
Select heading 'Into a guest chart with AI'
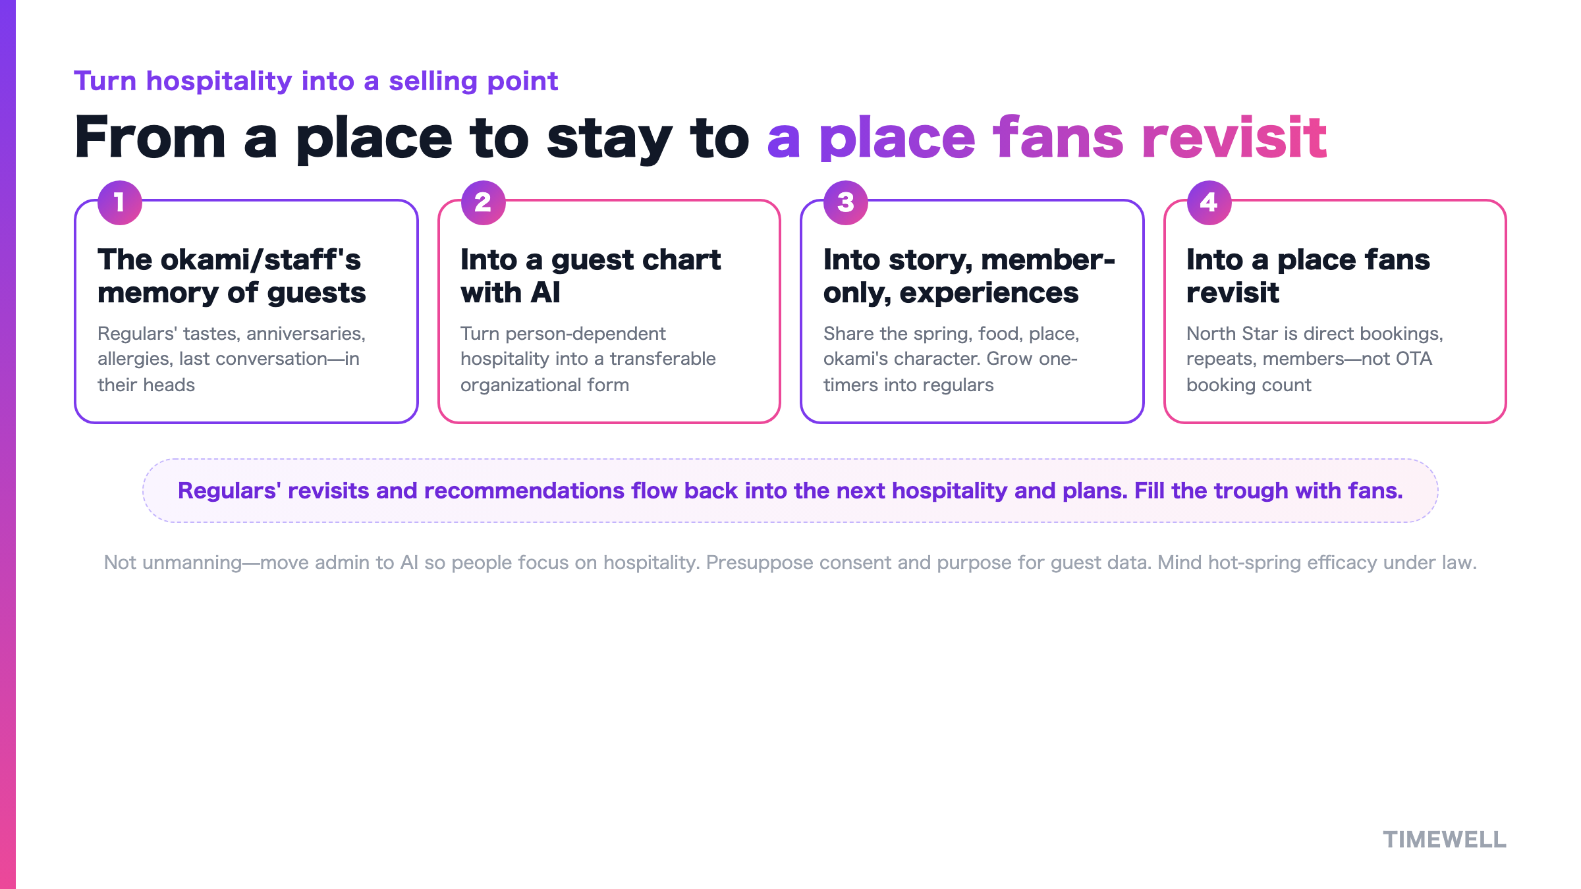point(590,276)
